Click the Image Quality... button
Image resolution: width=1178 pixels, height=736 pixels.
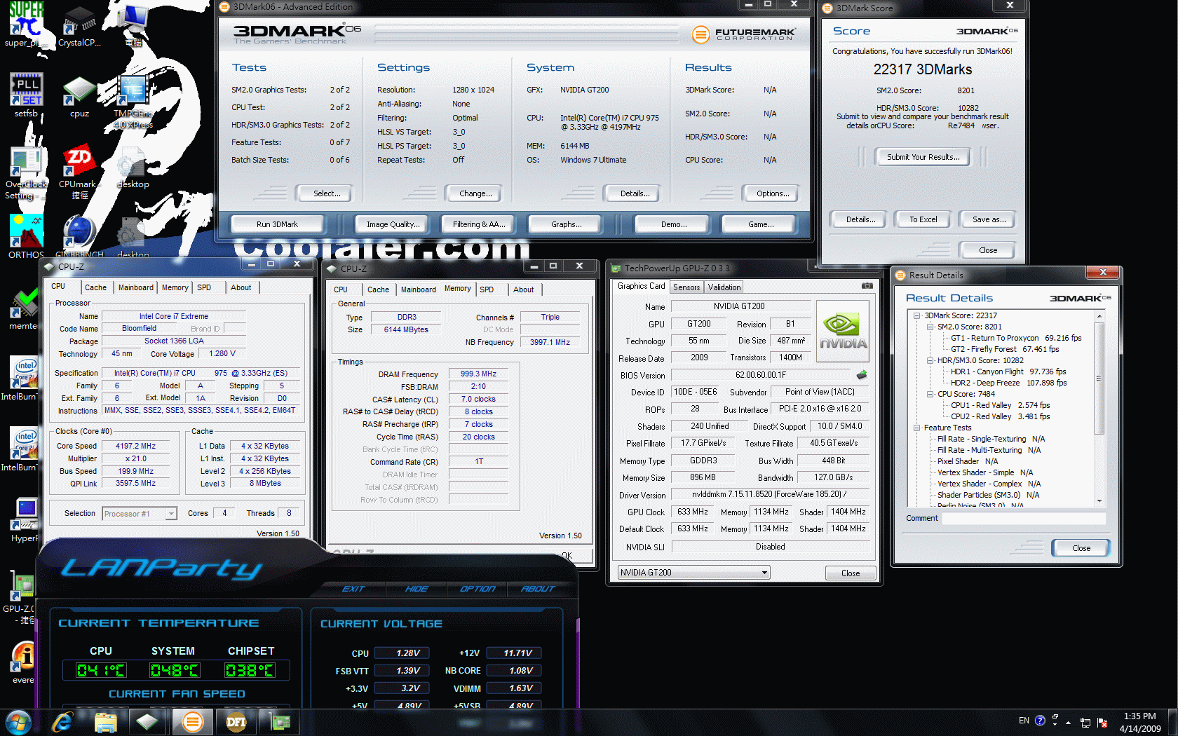pos(393,224)
